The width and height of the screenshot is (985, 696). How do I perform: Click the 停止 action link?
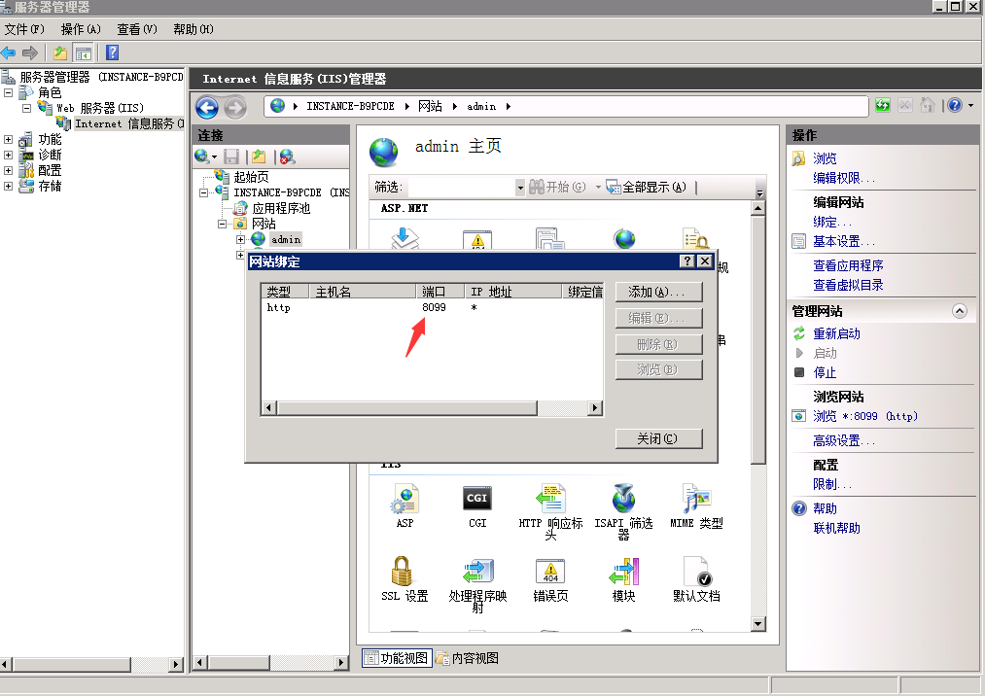point(825,372)
